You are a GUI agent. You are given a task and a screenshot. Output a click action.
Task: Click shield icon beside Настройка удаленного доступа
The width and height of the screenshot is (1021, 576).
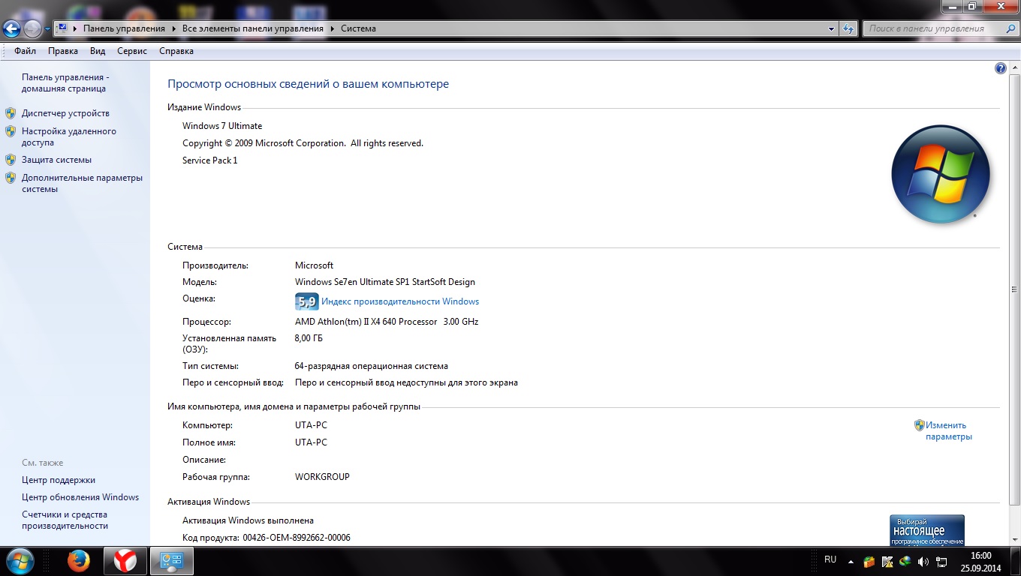pyautogui.click(x=11, y=131)
